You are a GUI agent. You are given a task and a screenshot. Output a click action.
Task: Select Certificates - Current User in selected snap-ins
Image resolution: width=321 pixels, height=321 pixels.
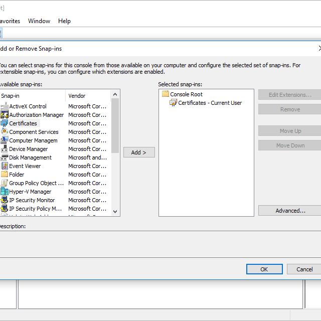tap(210, 103)
